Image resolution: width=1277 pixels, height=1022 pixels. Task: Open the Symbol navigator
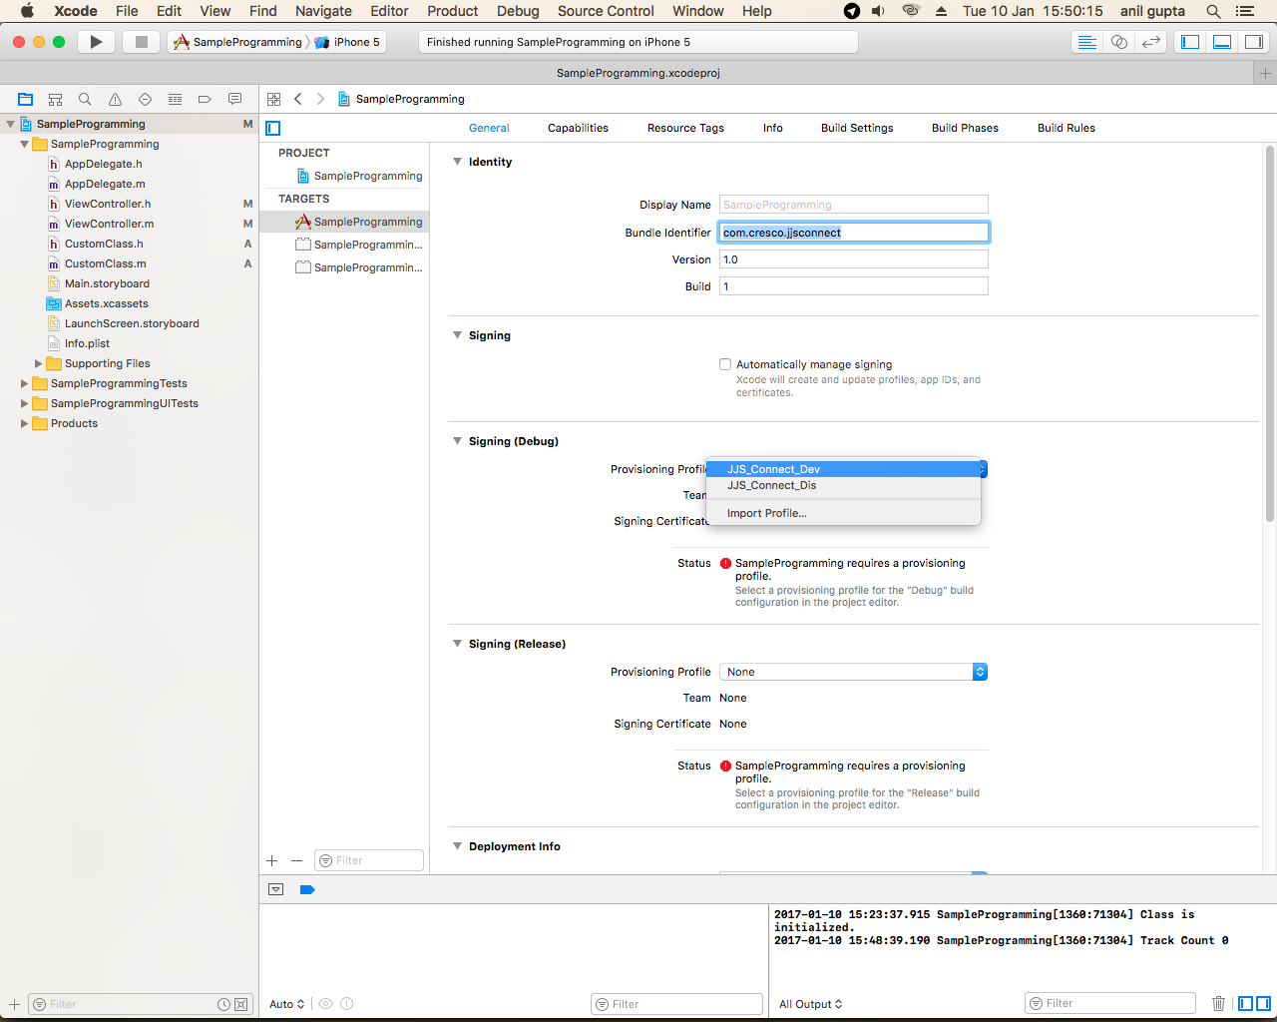[x=55, y=99]
